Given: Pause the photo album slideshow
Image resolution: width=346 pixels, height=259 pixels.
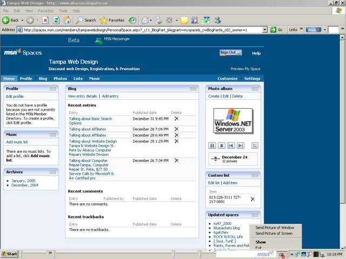Looking at the screenshot, I should (212, 146).
